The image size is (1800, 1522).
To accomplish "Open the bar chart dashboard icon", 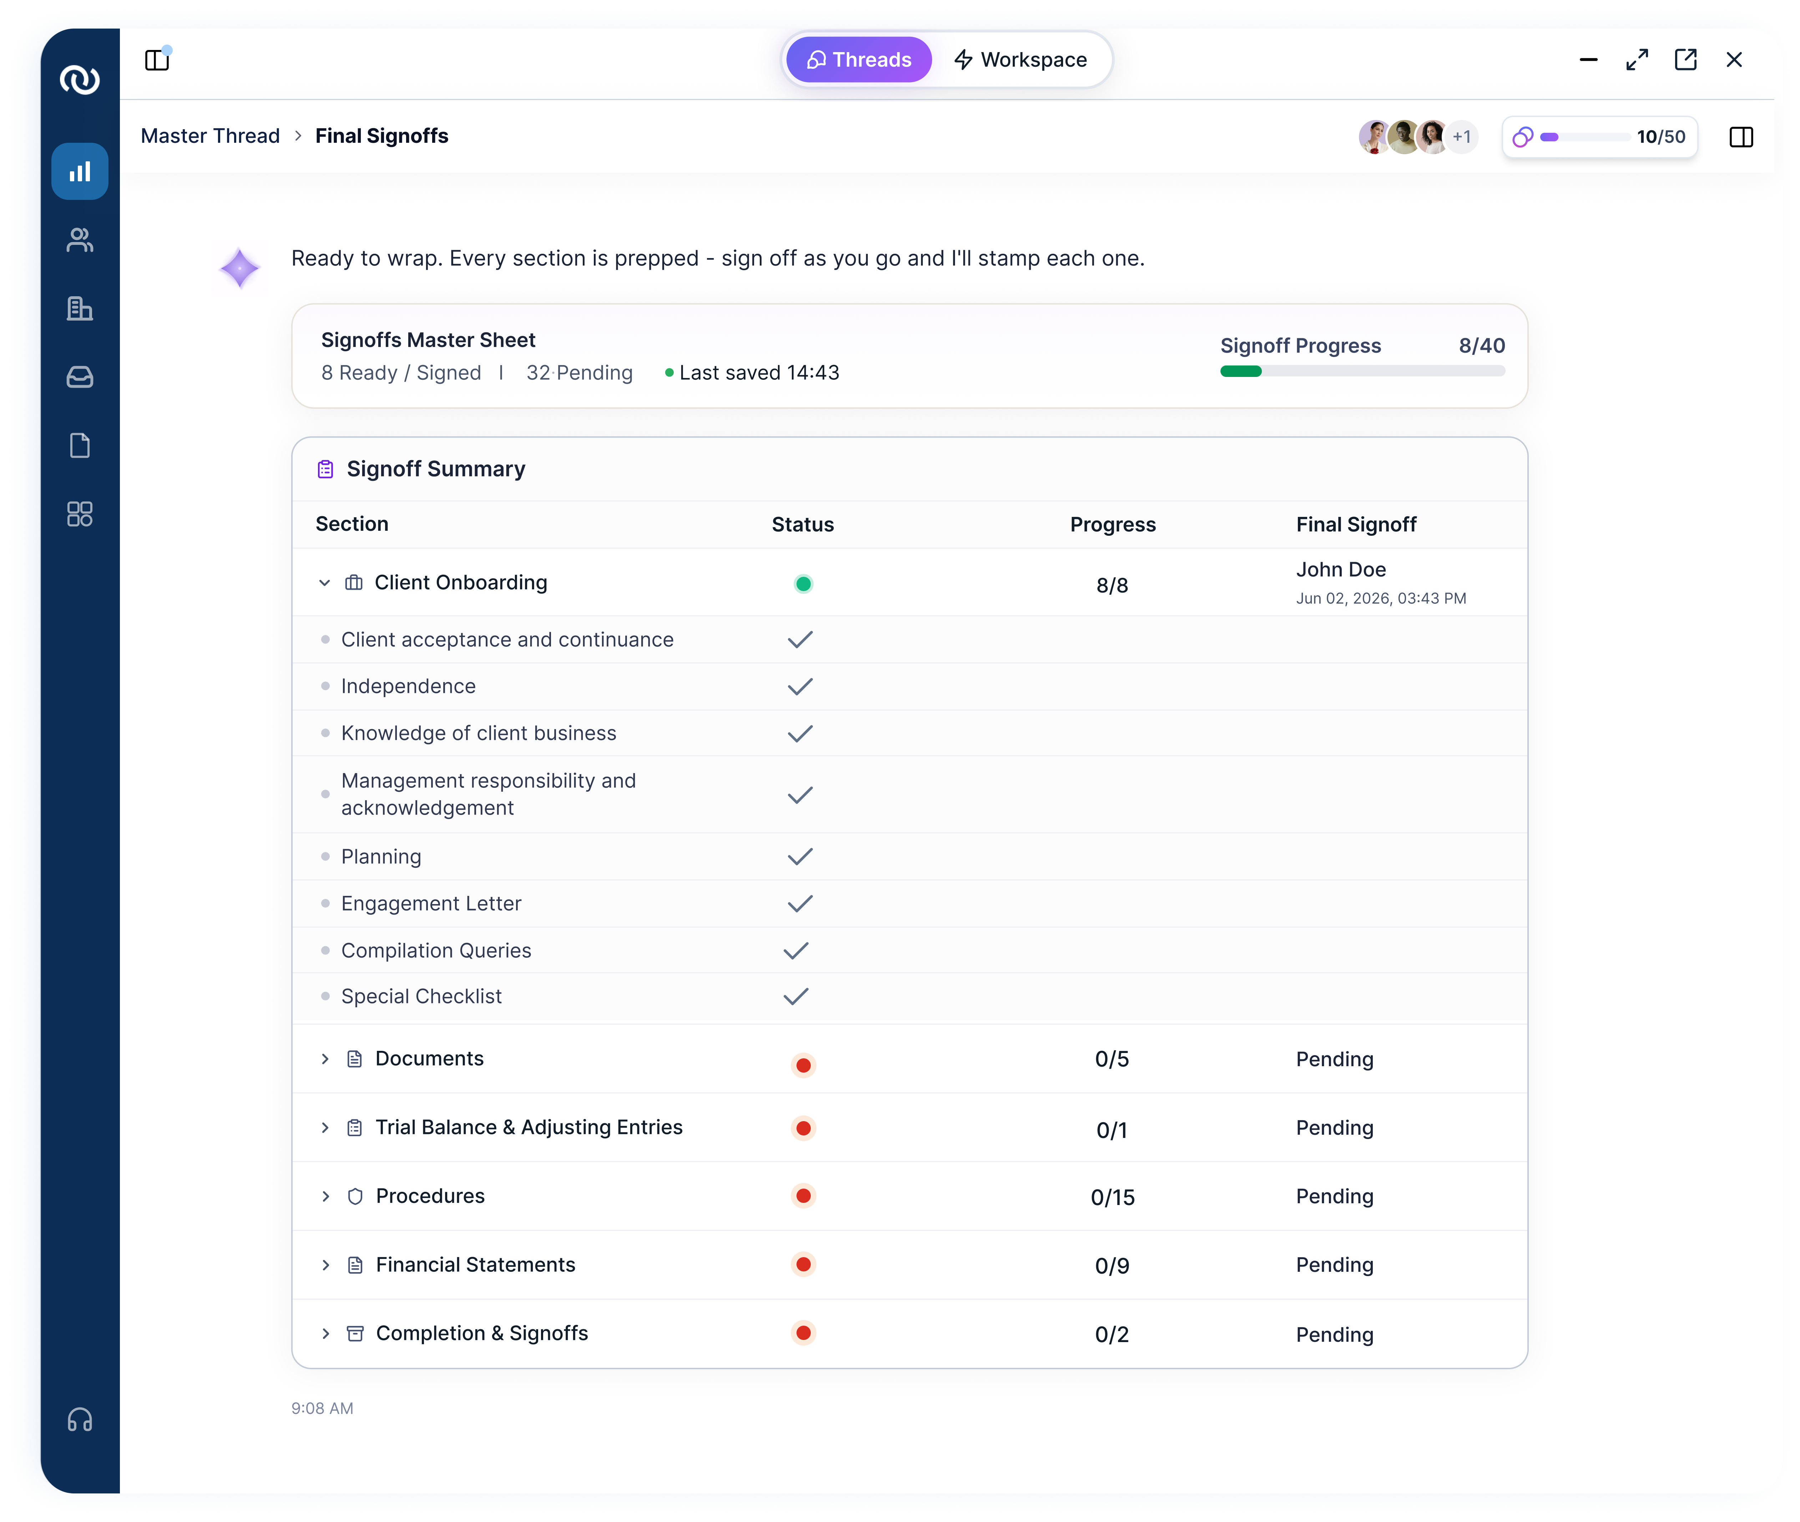I will tap(79, 172).
